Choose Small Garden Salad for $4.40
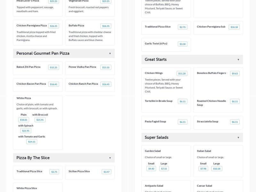Viewport: 256px width, 192px height. tap(151, 169)
